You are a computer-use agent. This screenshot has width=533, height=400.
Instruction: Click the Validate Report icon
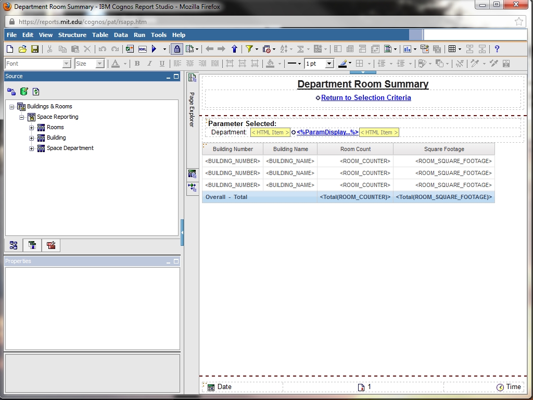coord(130,49)
